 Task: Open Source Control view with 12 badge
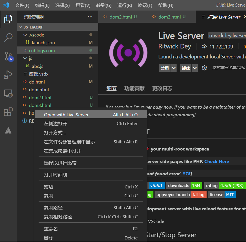pos(9,56)
